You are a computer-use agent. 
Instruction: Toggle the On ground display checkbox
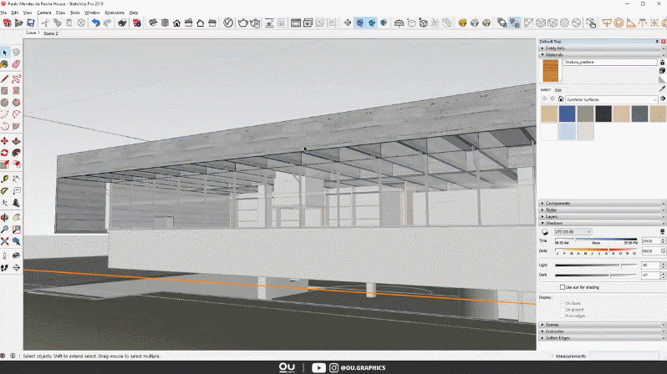(563, 309)
